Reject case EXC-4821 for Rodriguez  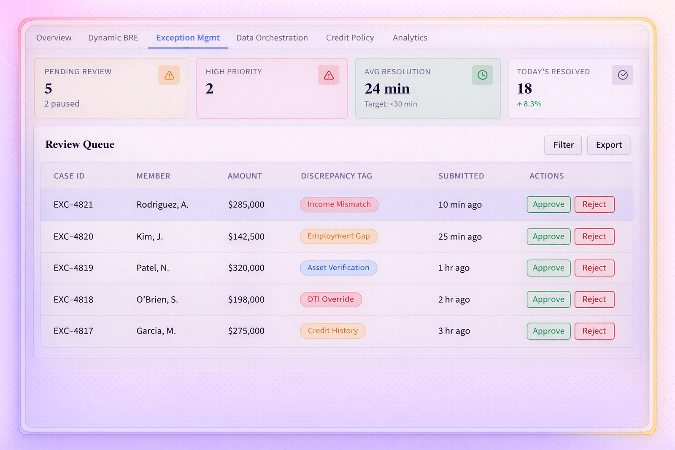[x=594, y=204]
